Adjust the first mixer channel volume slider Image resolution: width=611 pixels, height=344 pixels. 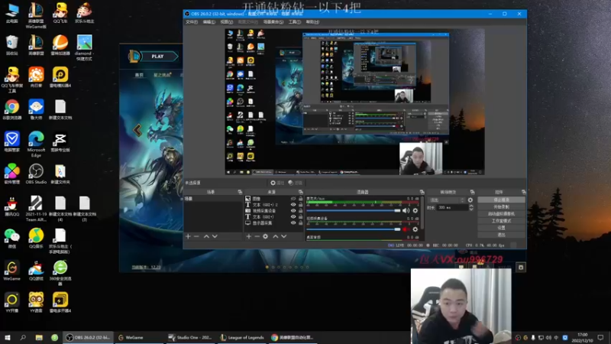click(354, 211)
